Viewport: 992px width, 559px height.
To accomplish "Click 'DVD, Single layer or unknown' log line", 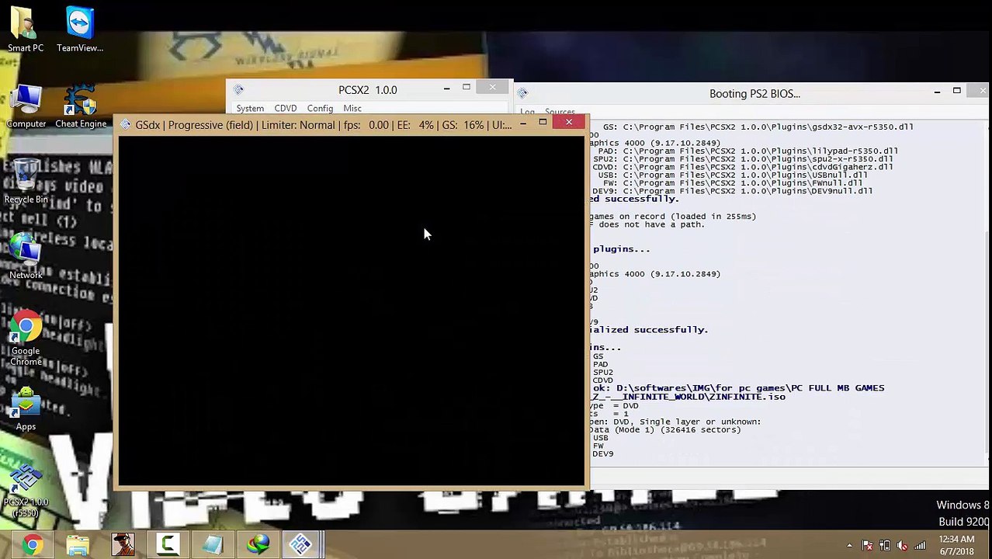I will [x=675, y=422].
